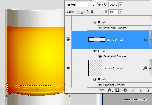Toggle lock transparent pixels icon

tap(77, 12)
